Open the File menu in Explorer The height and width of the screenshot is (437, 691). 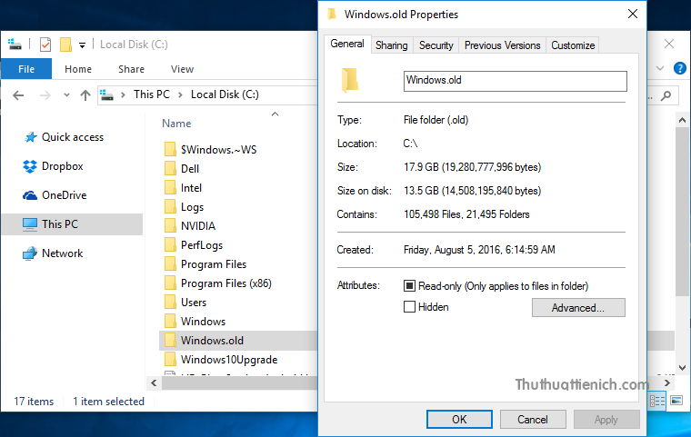[26, 69]
